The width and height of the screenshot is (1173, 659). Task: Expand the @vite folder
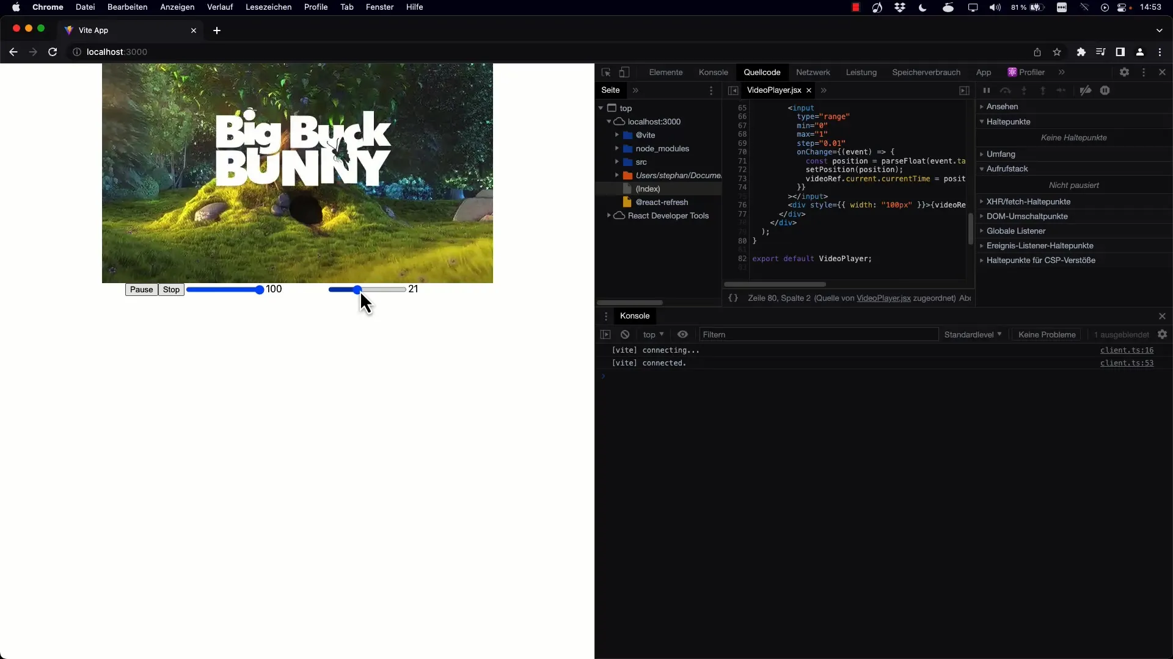click(617, 135)
